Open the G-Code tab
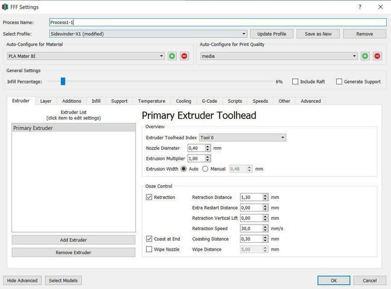This screenshot has height=289, width=391. pyautogui.click(x=209, y=101)
